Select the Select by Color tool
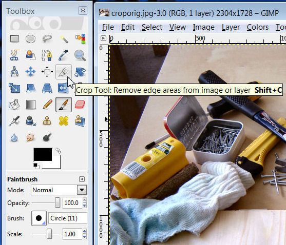Image resolution: width=286 pixels, height=245 pixels. [x=80, y=39]
